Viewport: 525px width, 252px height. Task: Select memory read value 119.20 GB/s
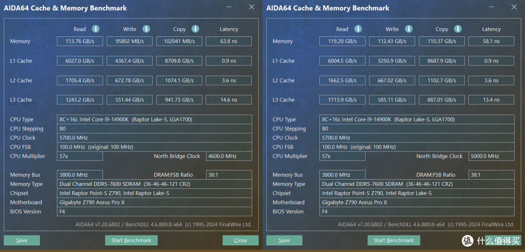coord(343,41)
